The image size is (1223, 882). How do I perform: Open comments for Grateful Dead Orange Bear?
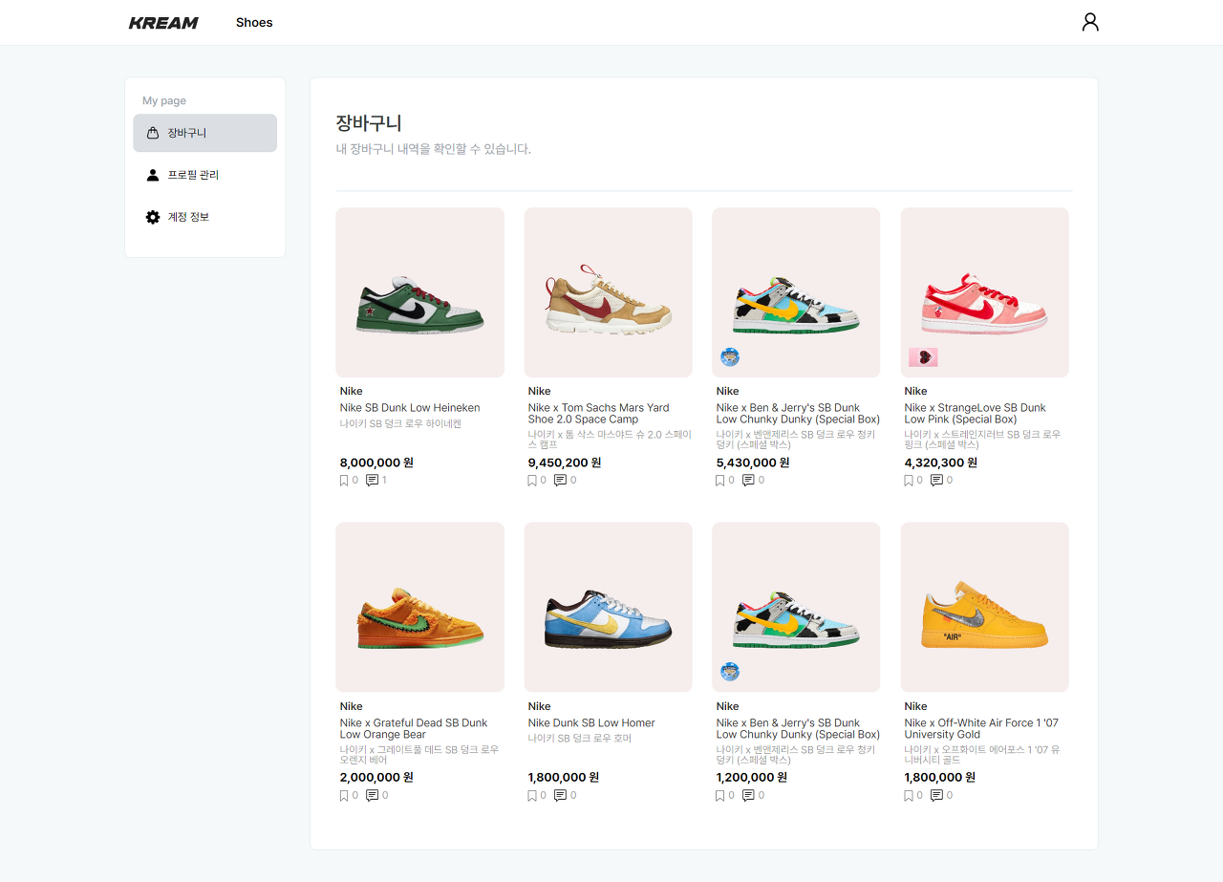[x=373, y=795]
